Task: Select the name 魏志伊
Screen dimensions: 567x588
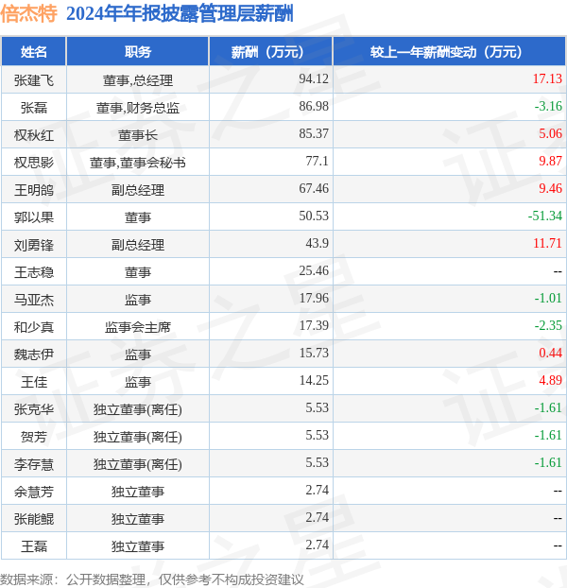Action: (34, 355)
